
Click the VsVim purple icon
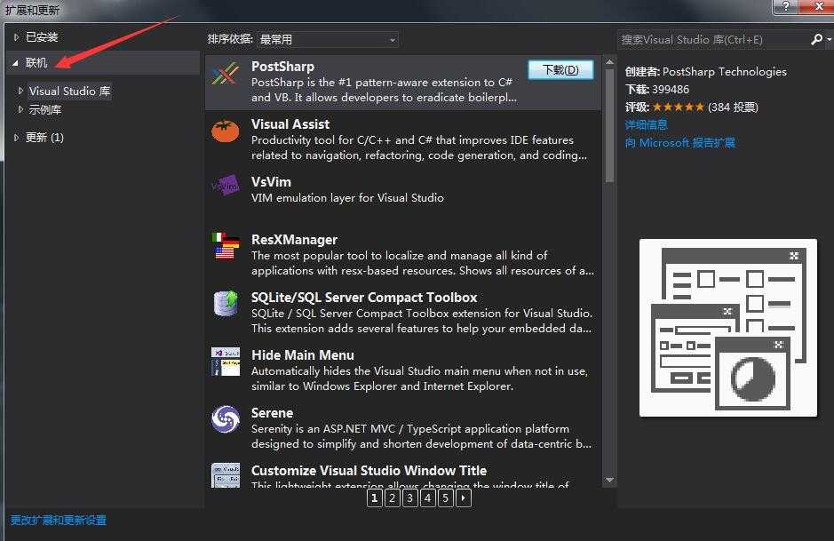pyautogui.click(x=225, y=186)
